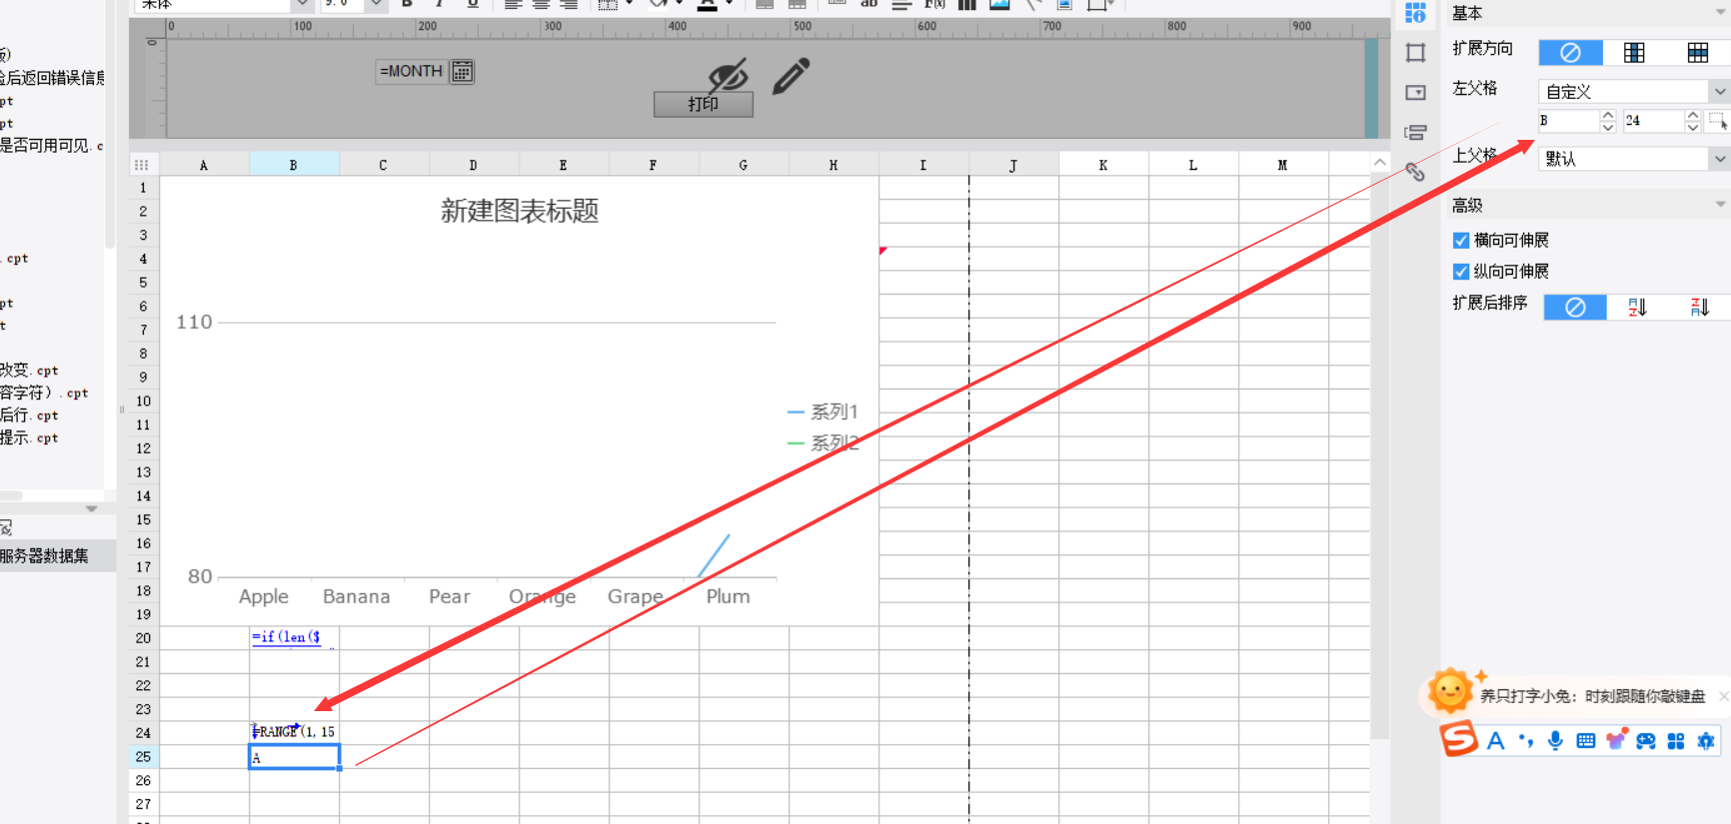Select the hyperlink panel icon in sidebar
1731x824 pixels.
tap(1415, 172)
